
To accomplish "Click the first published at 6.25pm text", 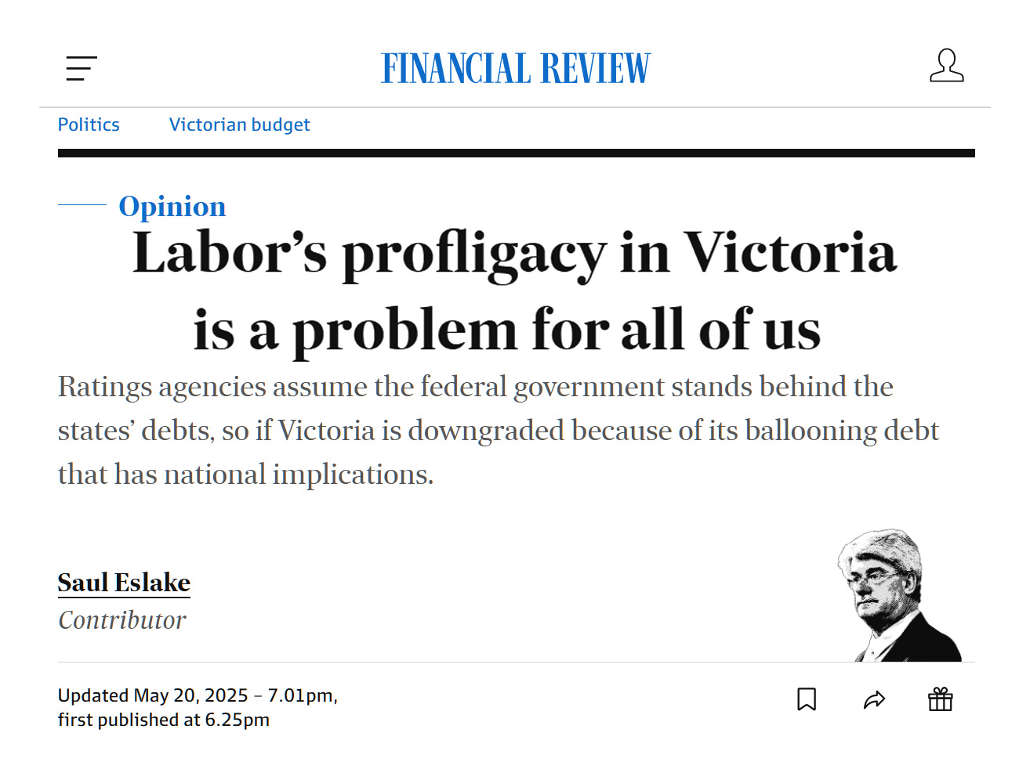I will (x=164, y=720).
